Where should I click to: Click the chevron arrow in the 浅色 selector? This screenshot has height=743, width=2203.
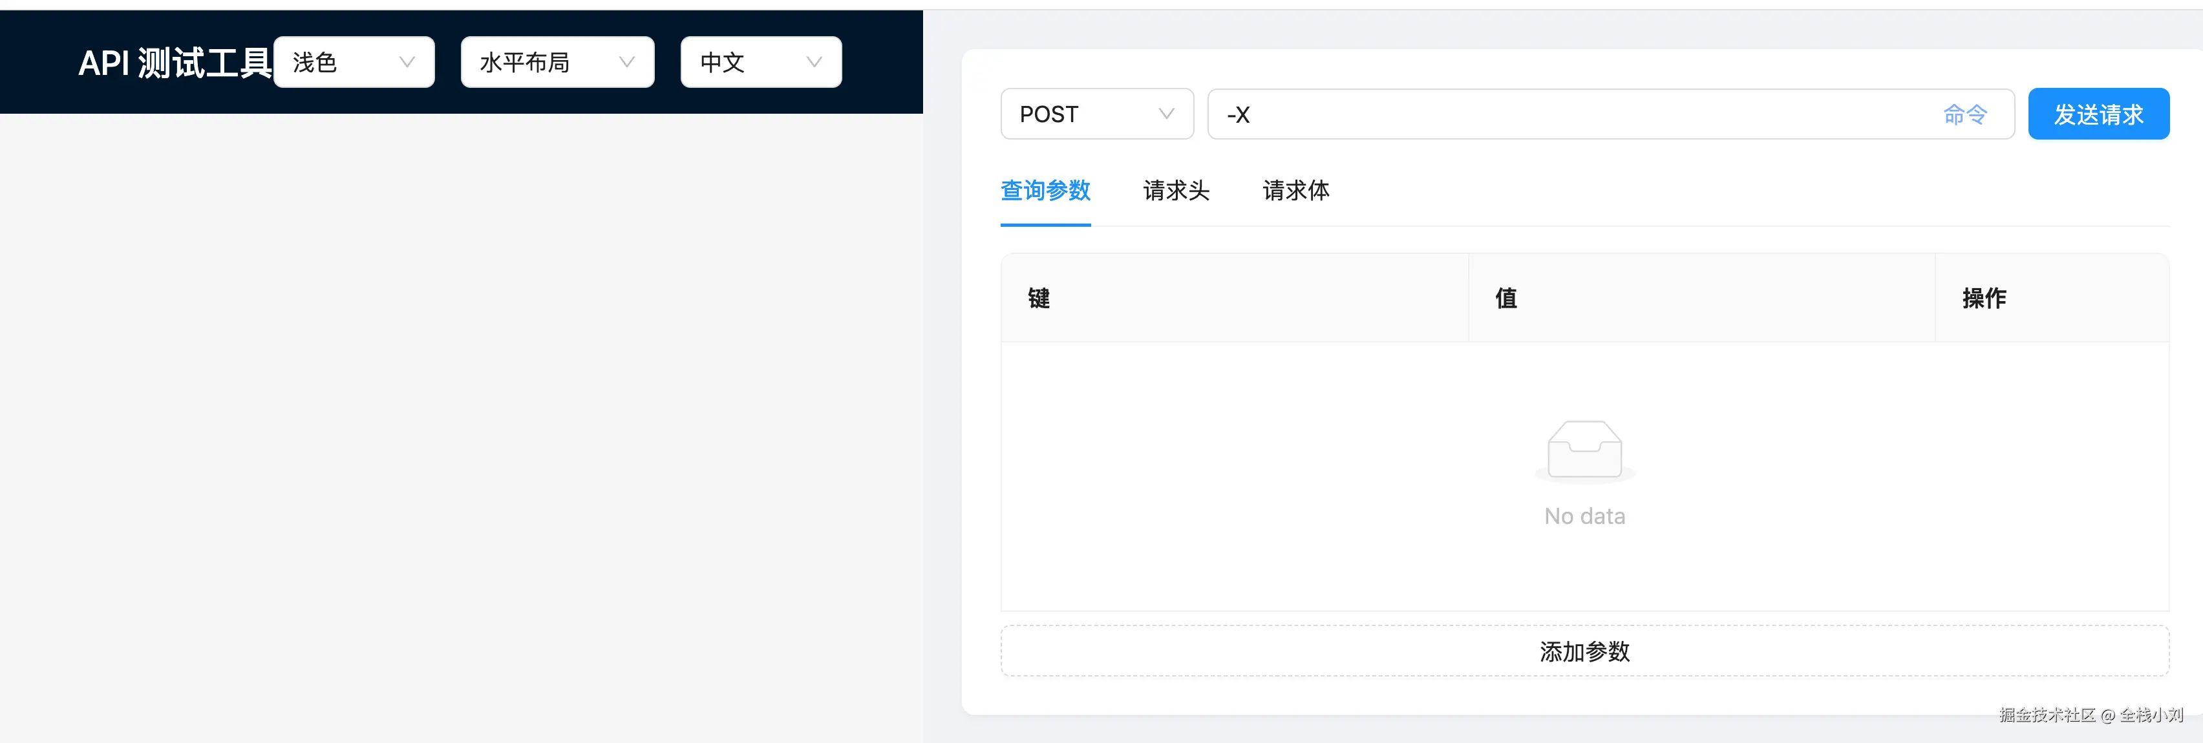coord(407,63)
